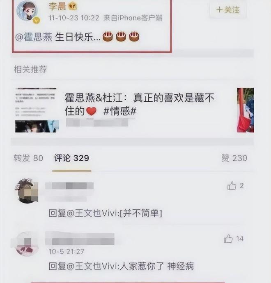Image resolution: width=271 pixels, height=283 pixels.
Task: Like the comment with 14 likes
Action: (228, 239)
